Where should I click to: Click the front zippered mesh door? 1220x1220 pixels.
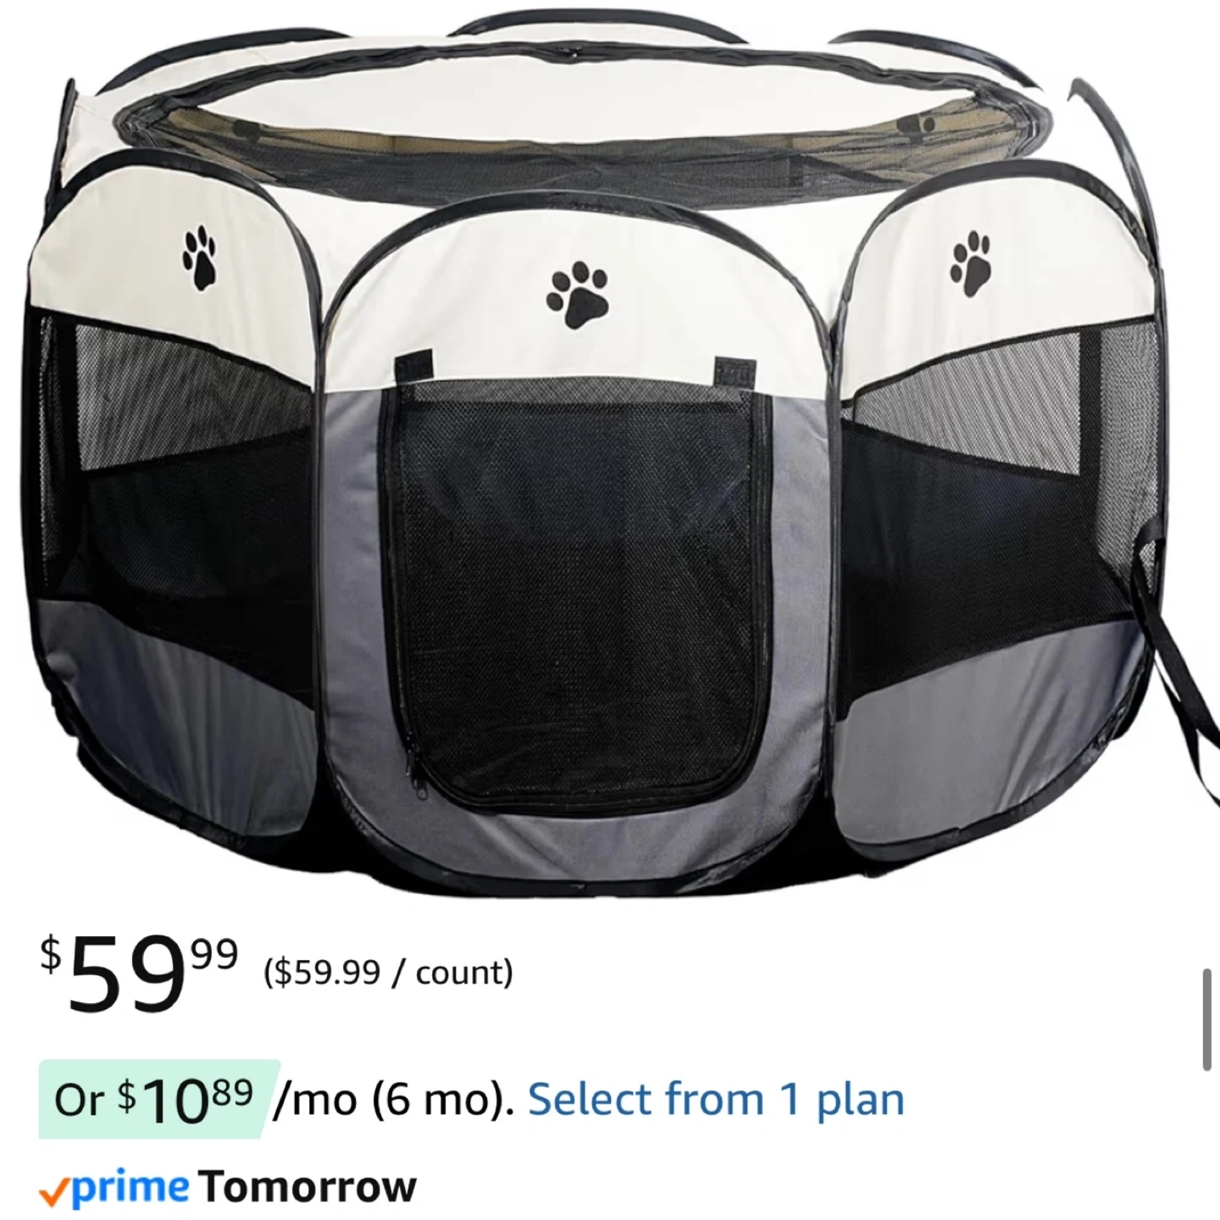point(578,593)
